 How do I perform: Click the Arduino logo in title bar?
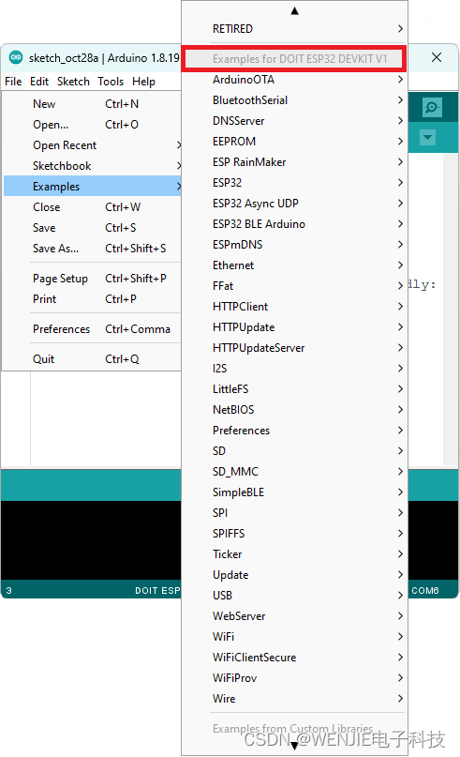[x=16, y=57]
